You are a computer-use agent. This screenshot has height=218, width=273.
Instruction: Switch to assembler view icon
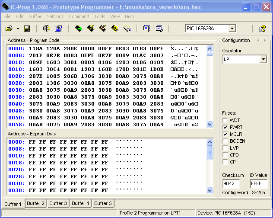146,29
